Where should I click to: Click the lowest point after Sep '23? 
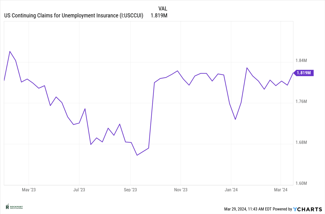tap(137, 155)
